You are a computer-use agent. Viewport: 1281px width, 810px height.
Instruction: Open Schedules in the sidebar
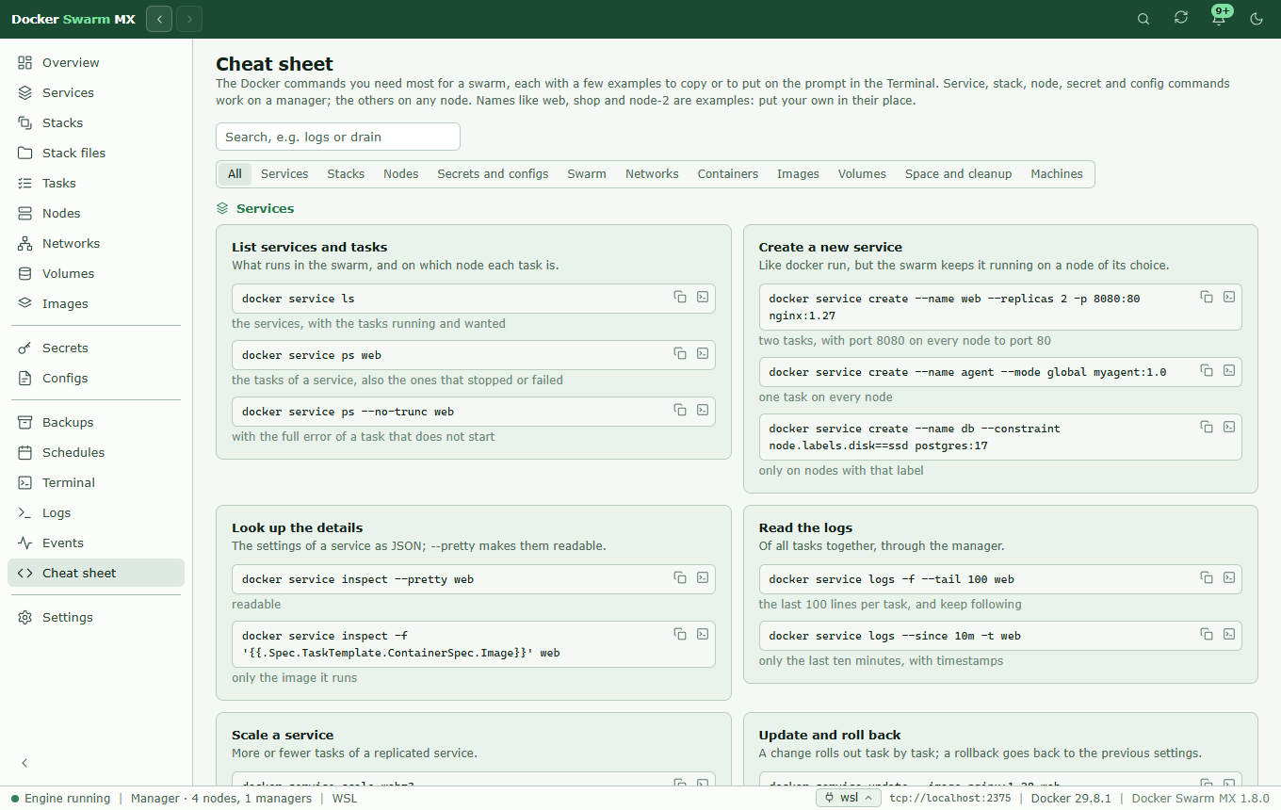point(96,452)
